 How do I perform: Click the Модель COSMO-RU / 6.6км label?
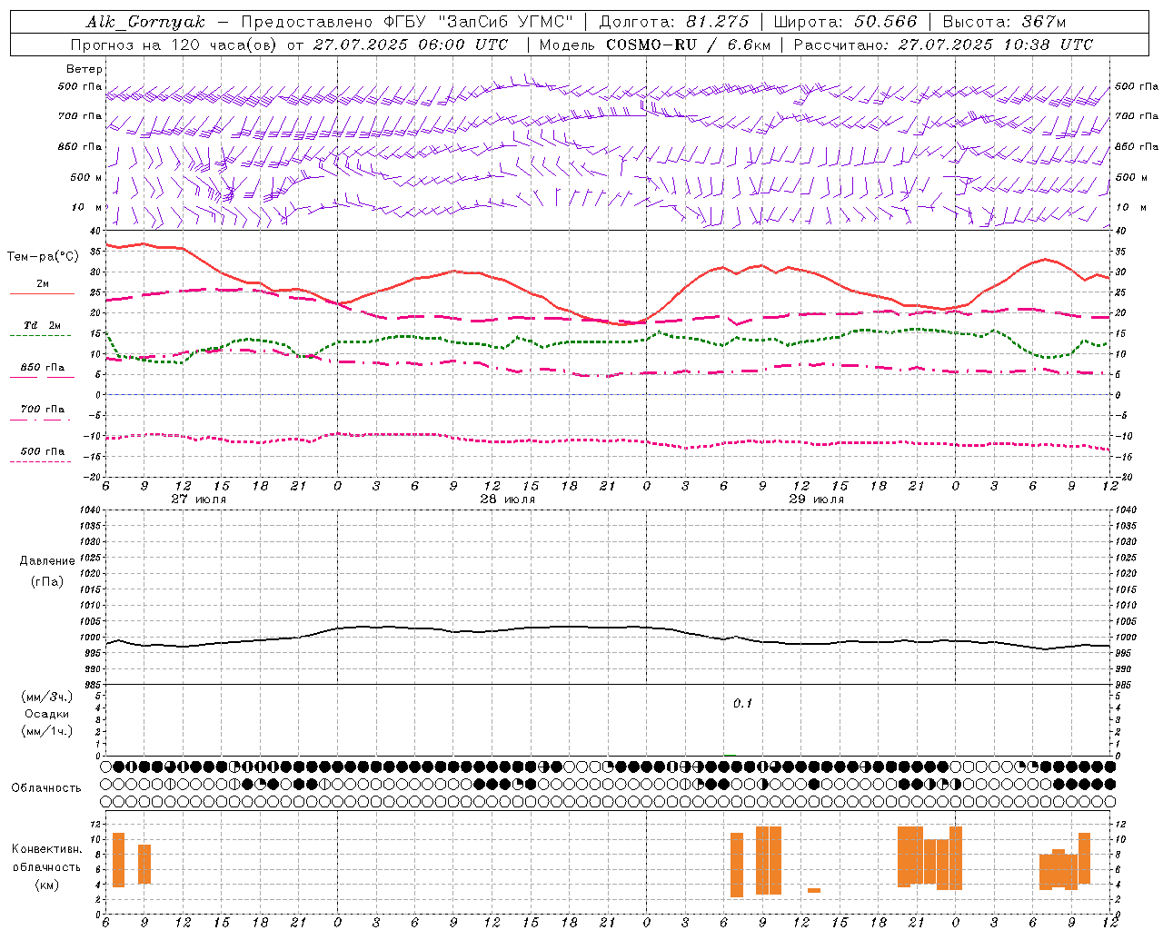click(654, 45)
